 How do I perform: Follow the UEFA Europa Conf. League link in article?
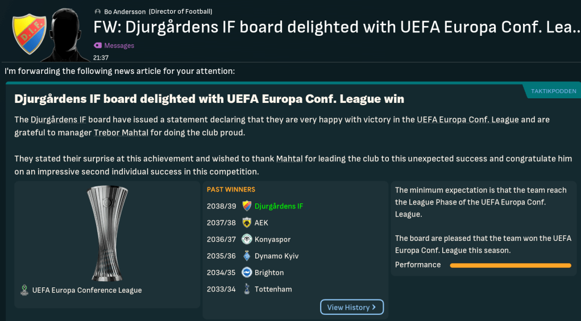tap(467, 120)
